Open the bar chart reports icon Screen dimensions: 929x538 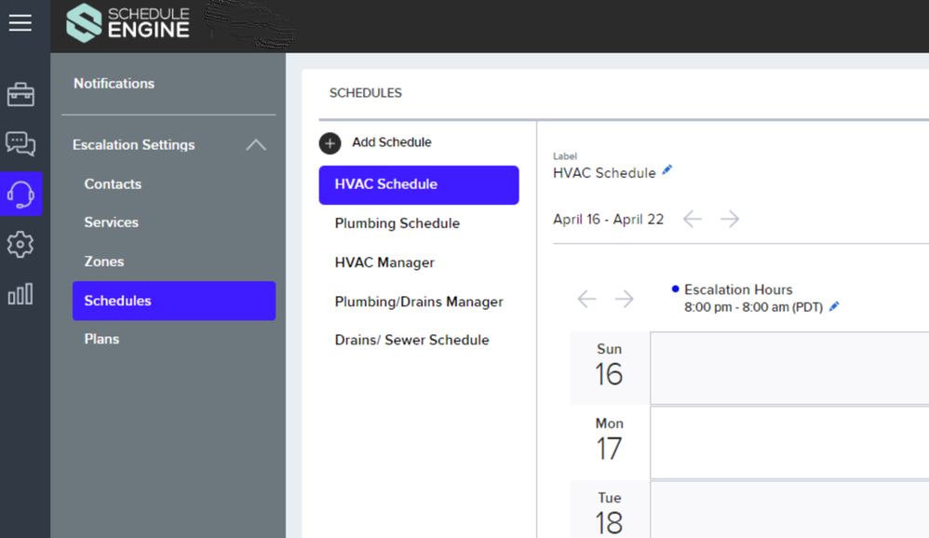click(20, 294)
